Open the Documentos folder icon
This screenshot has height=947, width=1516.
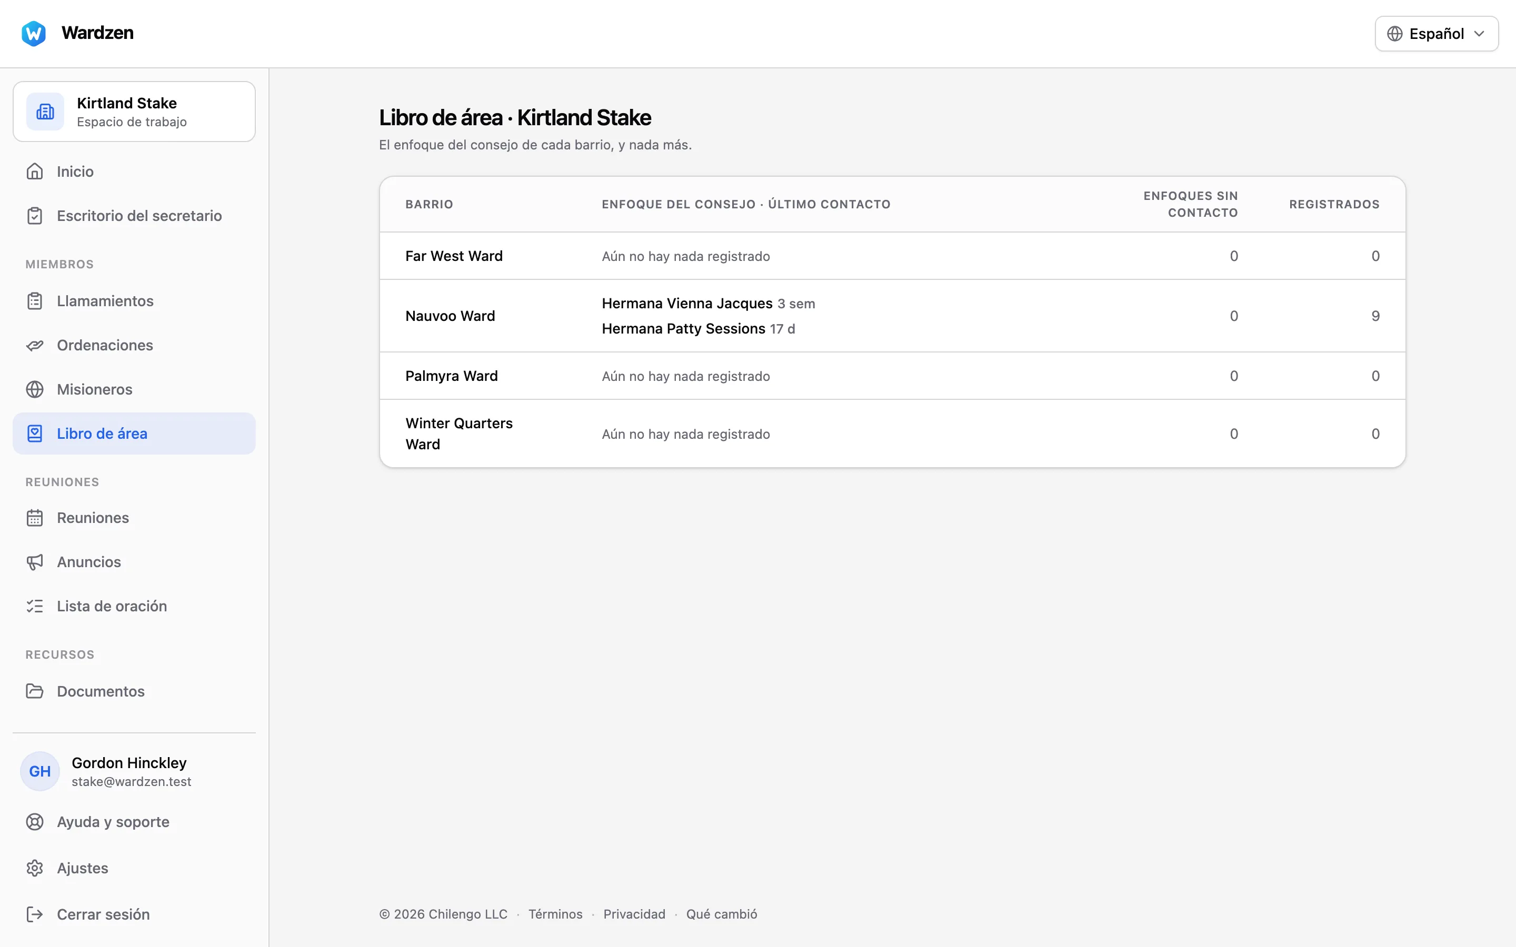pos(34,691)
